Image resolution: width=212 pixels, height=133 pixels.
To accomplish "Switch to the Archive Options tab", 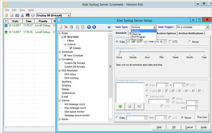I will [166, 33].
